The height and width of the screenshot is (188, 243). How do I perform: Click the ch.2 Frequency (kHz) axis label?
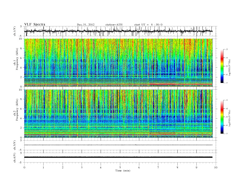[x=16, y=114]
